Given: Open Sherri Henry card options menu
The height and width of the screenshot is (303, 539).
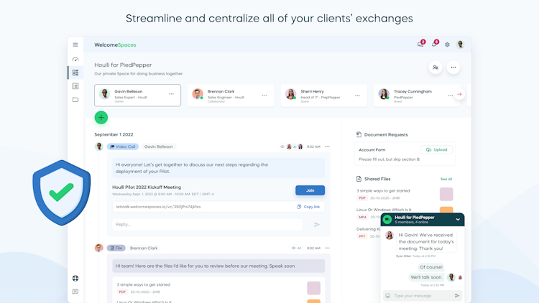Looking at the screenshot, I should point(357,95).
